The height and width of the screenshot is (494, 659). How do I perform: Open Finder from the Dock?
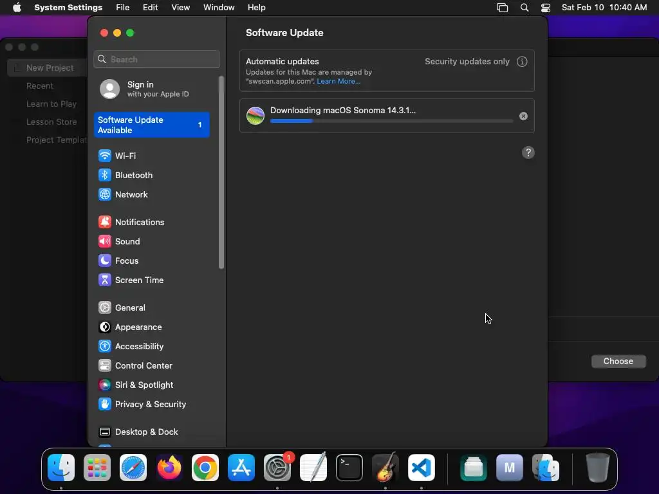point(61,468)
